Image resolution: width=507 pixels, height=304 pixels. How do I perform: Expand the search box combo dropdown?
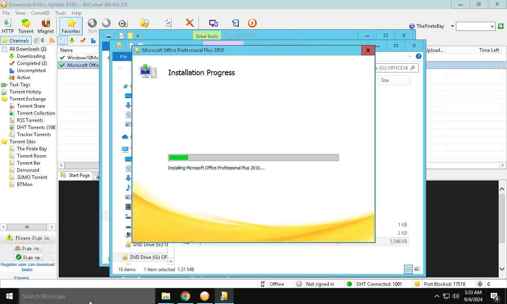pos(492,26)
